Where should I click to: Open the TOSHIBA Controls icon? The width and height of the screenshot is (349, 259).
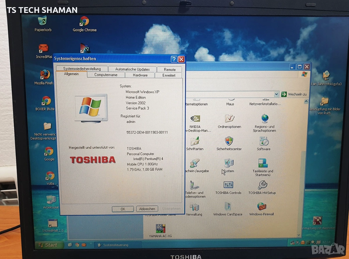coord(228,185)
